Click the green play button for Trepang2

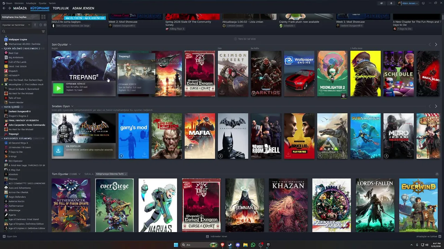click(x=58, y=88)
